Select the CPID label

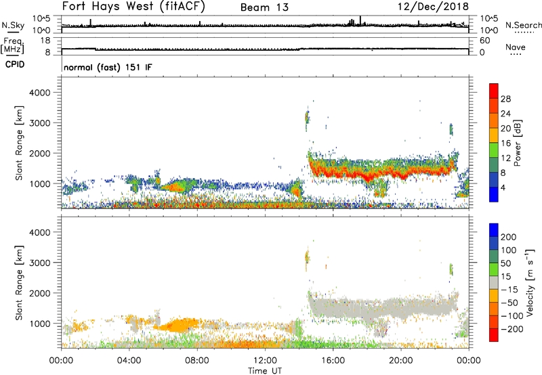point(15,64)
